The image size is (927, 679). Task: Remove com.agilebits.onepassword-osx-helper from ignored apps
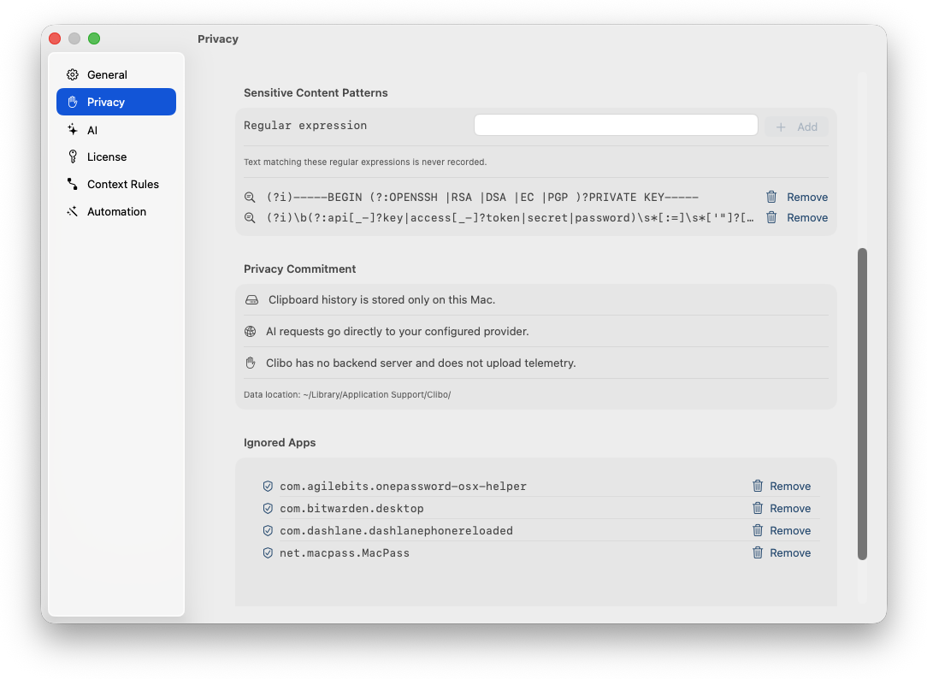click(x=782, y=487)
